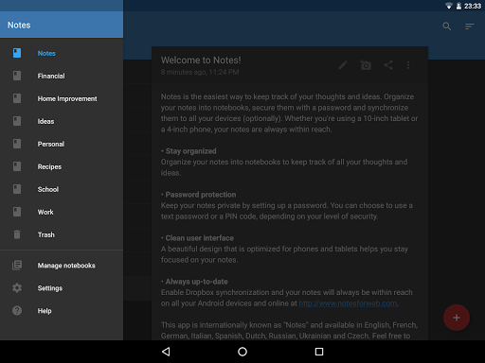Open Manage notebooks label
This screenshot has width=485, height=363.
coord(66,266)
